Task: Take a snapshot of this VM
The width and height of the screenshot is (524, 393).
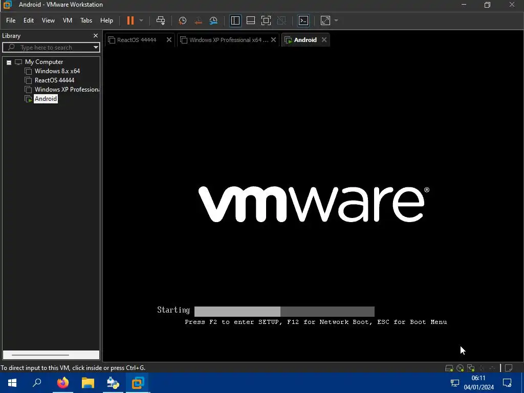Action: (183, 20)
